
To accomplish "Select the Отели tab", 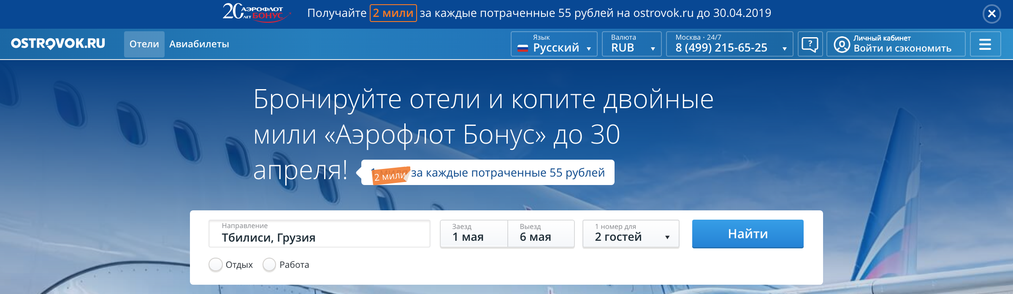I will click(x=144, y=44).
